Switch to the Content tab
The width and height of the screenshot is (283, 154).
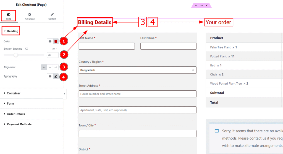pos(52,16)
